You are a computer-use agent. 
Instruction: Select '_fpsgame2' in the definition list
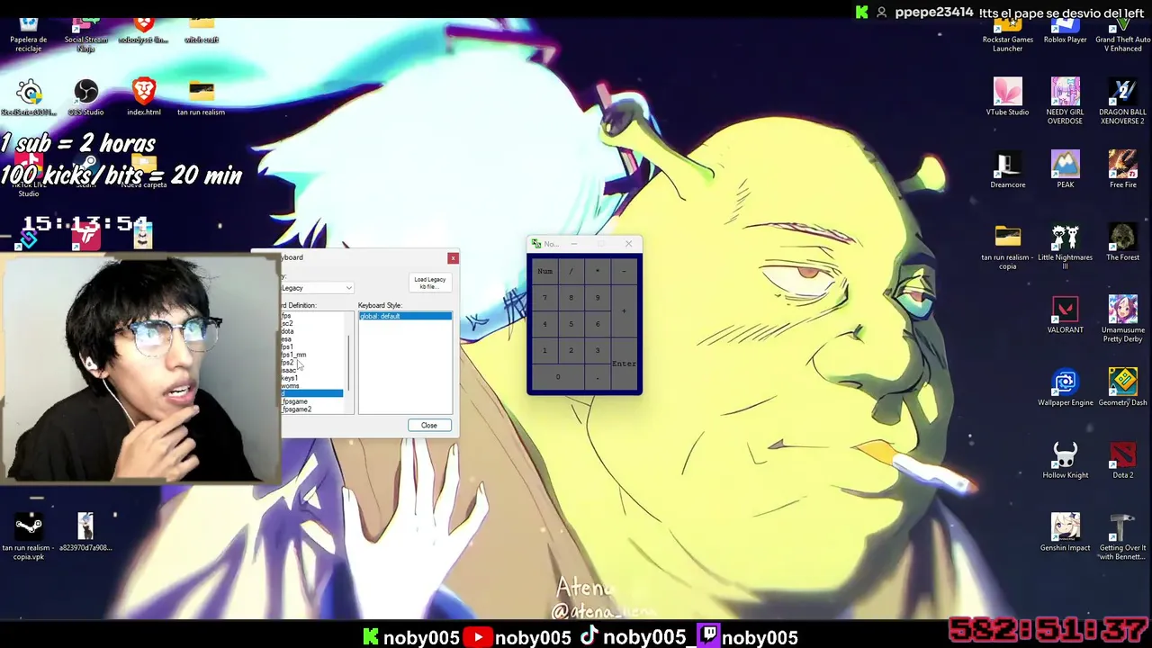tap(311, 409)
